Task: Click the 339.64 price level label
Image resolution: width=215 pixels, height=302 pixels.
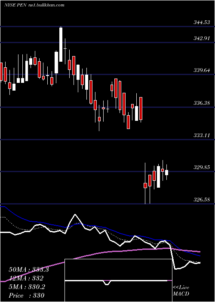Action: coord(202,70)
